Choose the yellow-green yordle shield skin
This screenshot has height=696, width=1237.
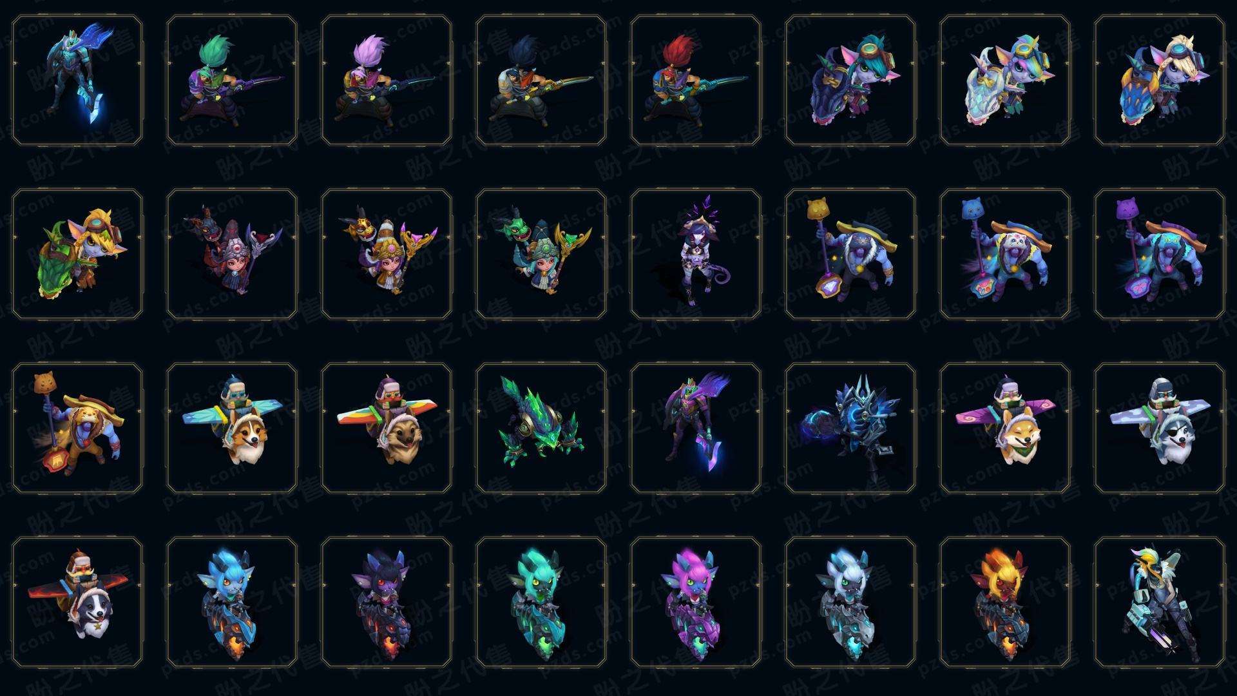point(77,254)
